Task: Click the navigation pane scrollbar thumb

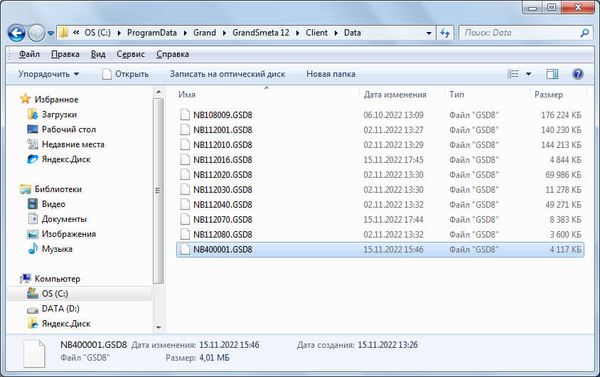Action: [158, 191]
